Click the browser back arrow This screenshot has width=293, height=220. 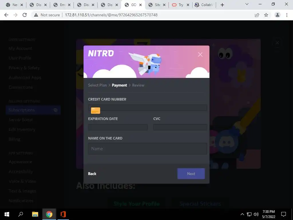(x=6, y=15)
